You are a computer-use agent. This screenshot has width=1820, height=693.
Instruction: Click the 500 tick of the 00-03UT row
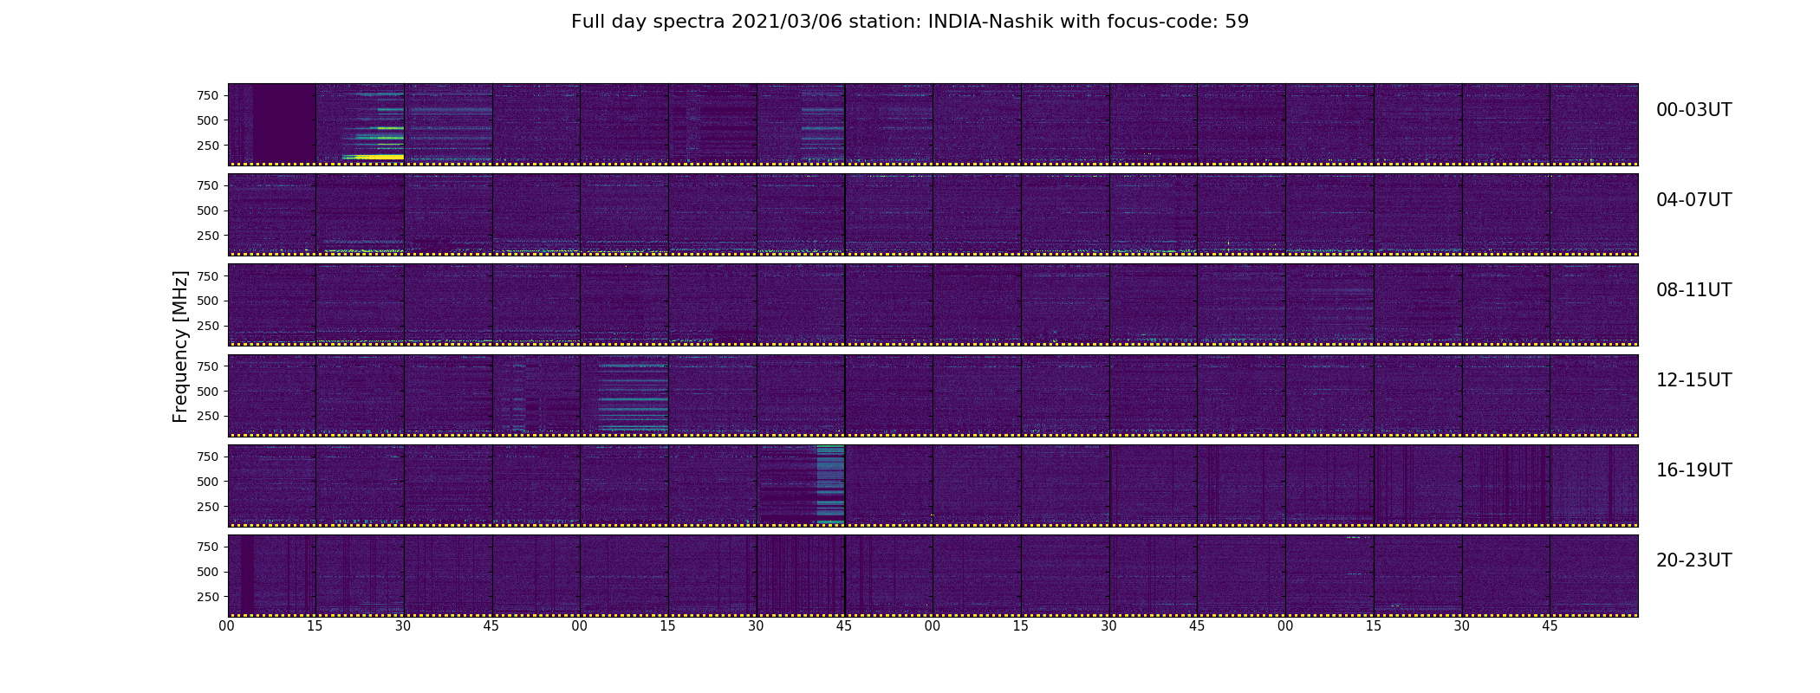click(208, 120)
